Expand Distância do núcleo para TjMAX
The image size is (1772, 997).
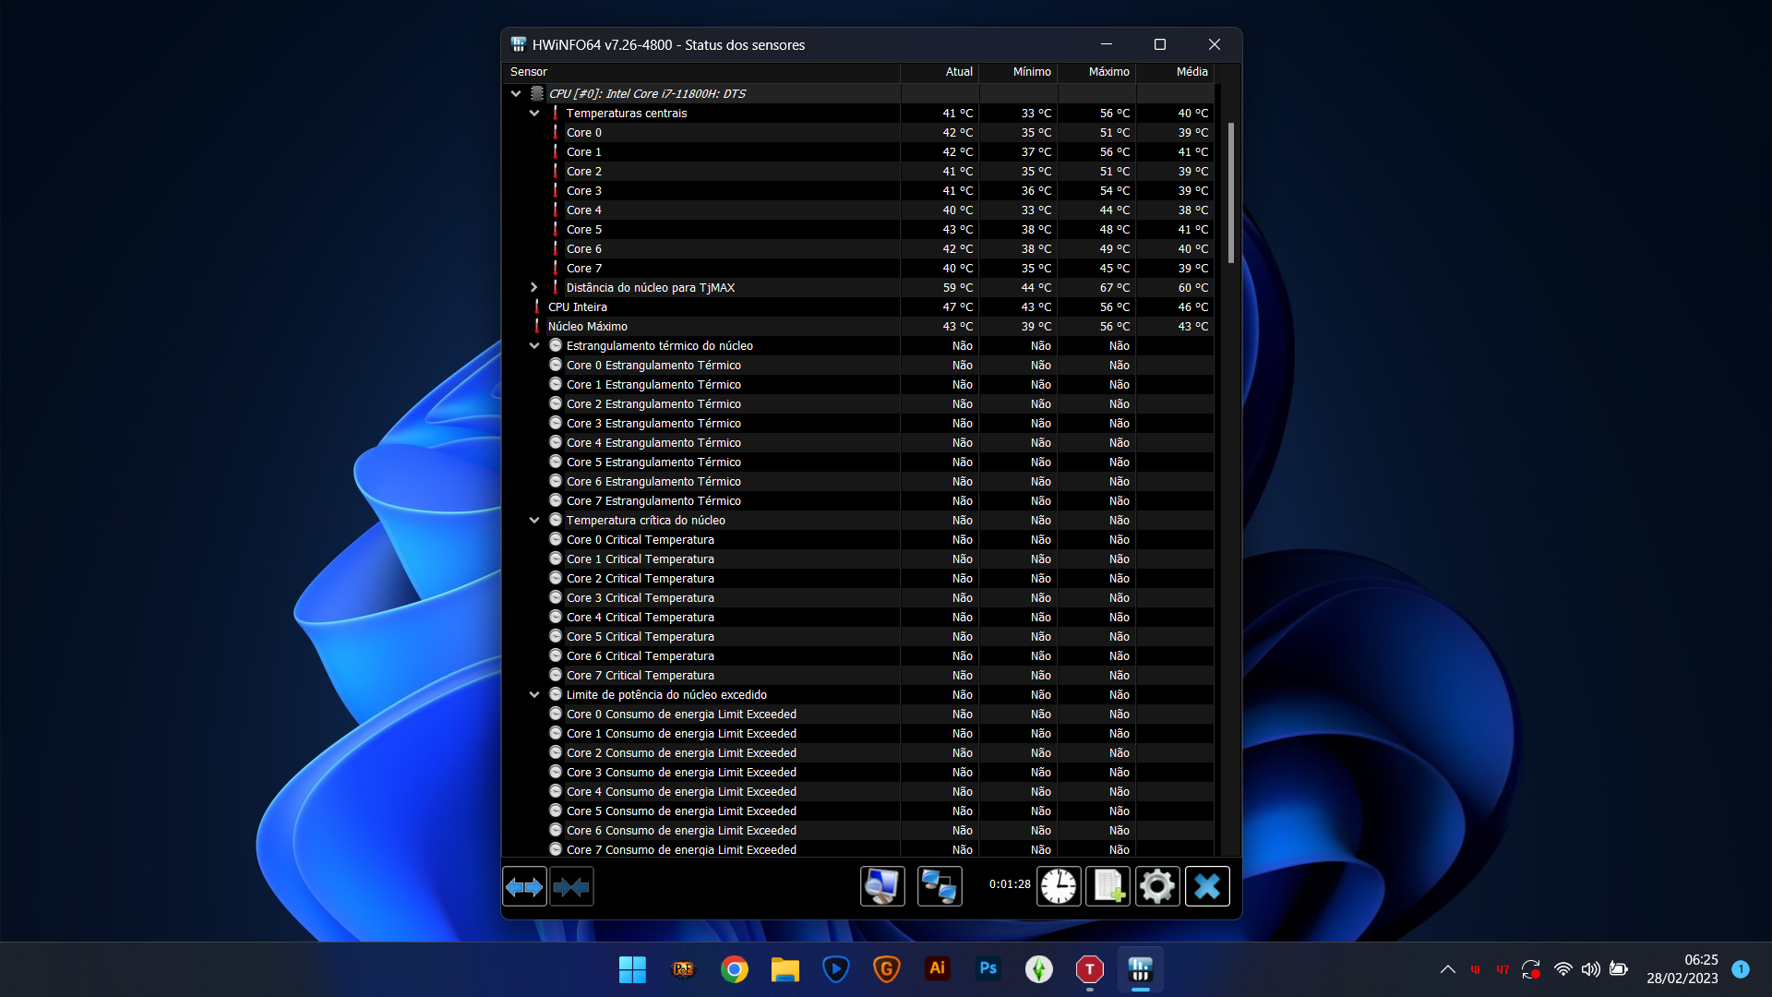[x=534, y=287]
